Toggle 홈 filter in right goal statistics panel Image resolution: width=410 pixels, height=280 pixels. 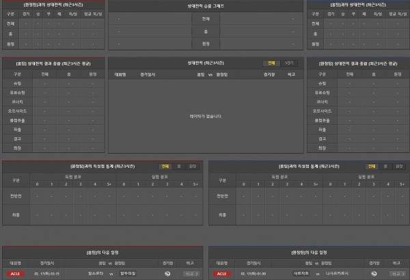pyautogui.click(x=385, y=166)
